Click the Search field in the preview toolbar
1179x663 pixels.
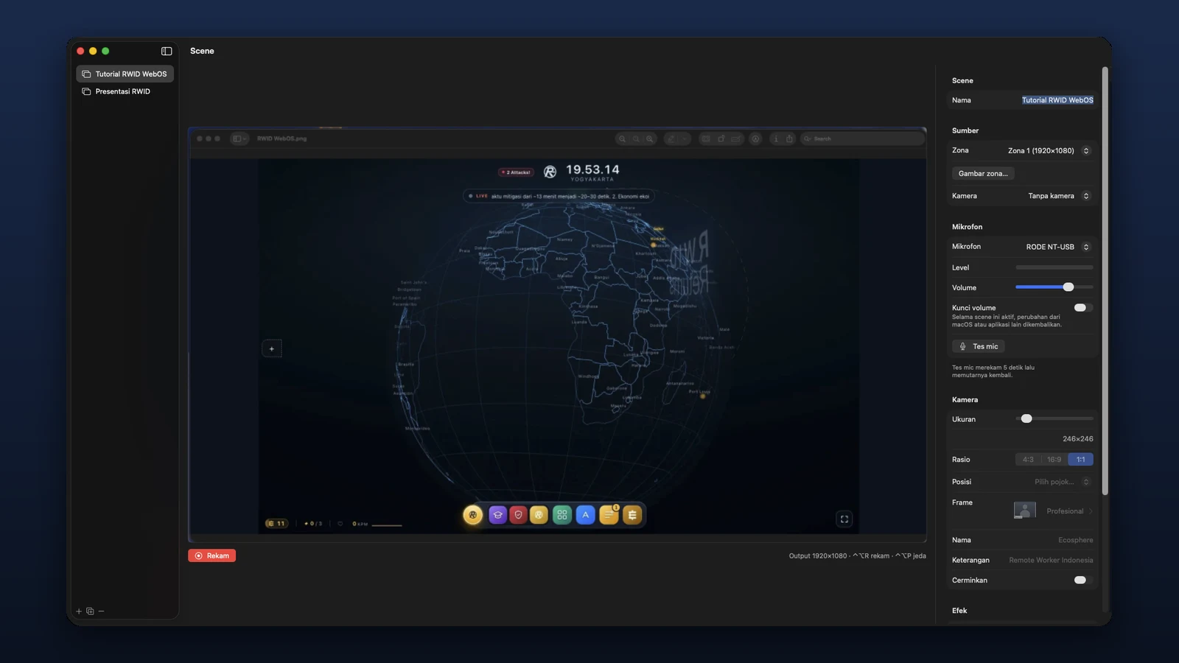pos(862,138)
